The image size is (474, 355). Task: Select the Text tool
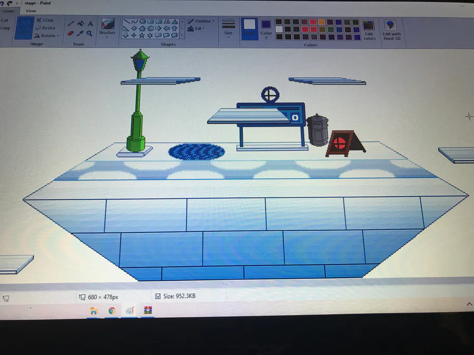(x=90, y=24)
